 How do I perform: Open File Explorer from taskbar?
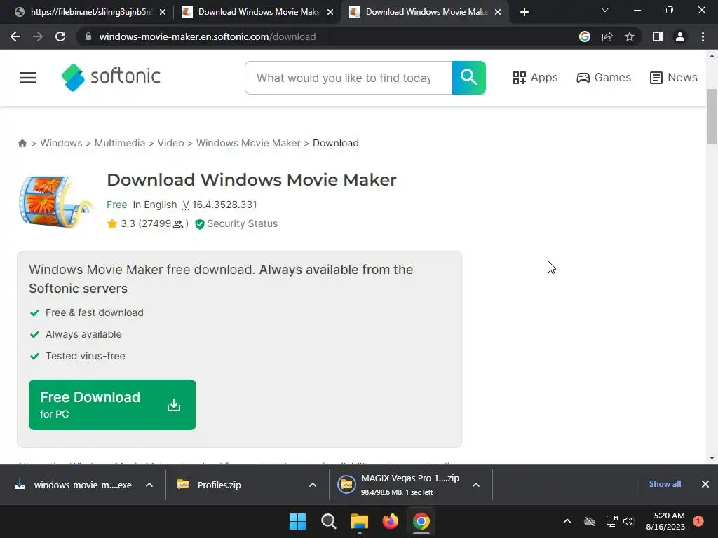coord(360,521)
